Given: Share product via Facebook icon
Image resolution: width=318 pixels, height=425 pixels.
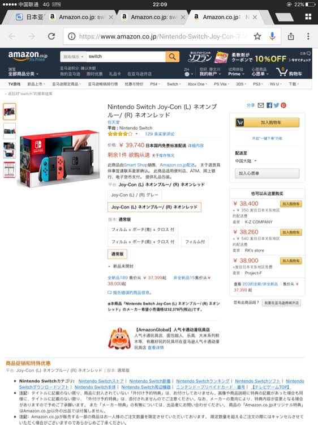Looking at the screenshot, I should click(269, 105).
